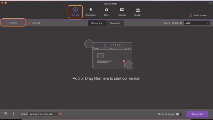This screenshot has width=213, height=120.
Task: Open the scheduler alarm clock icon
Action: click(5, 114)
